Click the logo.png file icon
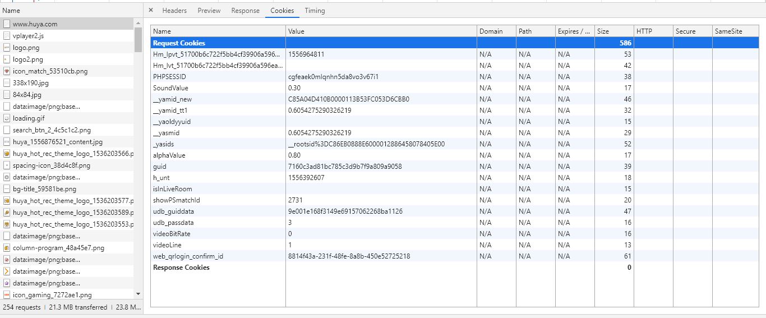The width and height of the screenshot is (766, 318). coord(7,48)
